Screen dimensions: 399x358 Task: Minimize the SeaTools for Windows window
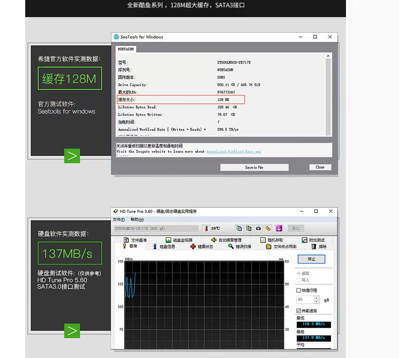tap(301, 37)
